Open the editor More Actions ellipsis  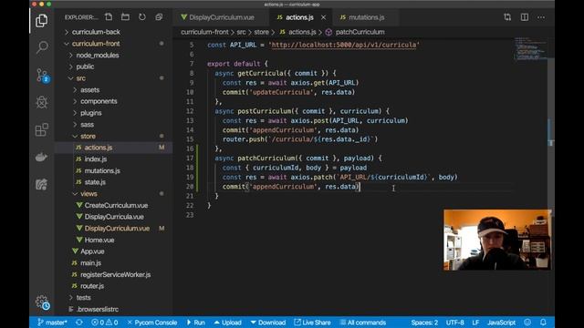coord(541,17)
